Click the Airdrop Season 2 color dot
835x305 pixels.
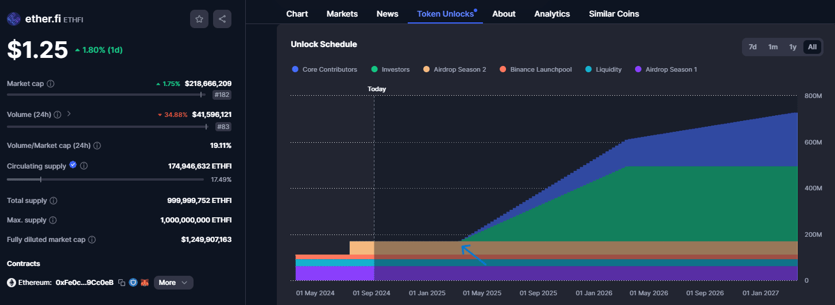click(x=426, y=69)
